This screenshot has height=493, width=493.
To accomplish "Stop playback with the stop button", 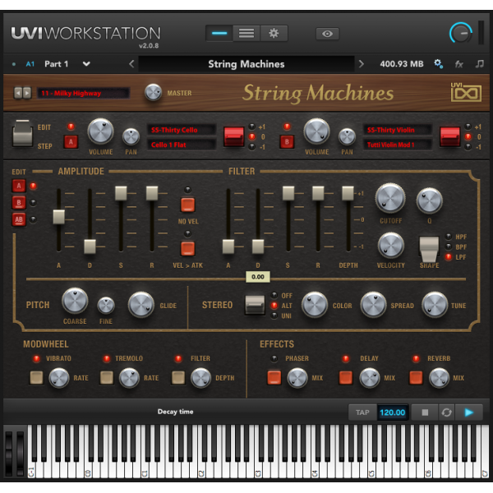I will pos(425,412).
